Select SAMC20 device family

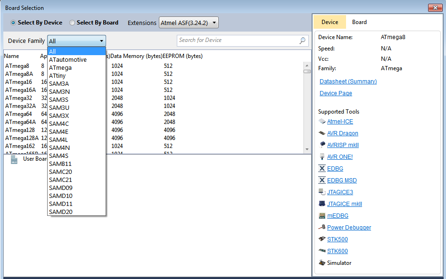tap(76, 172)
